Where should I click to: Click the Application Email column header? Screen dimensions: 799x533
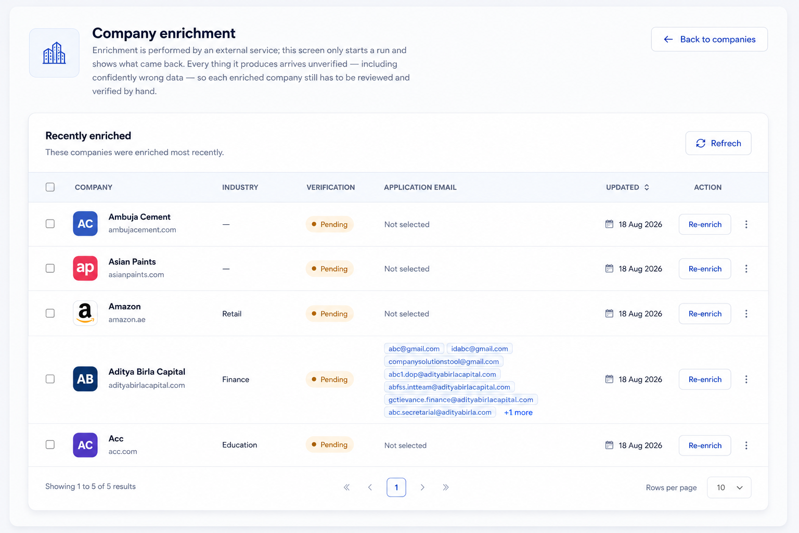[x=420, y=187]
